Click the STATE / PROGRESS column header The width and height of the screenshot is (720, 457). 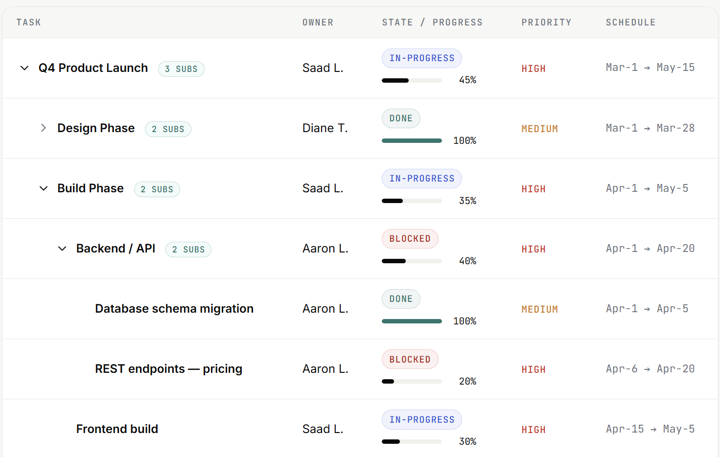(x=432, y=23)
